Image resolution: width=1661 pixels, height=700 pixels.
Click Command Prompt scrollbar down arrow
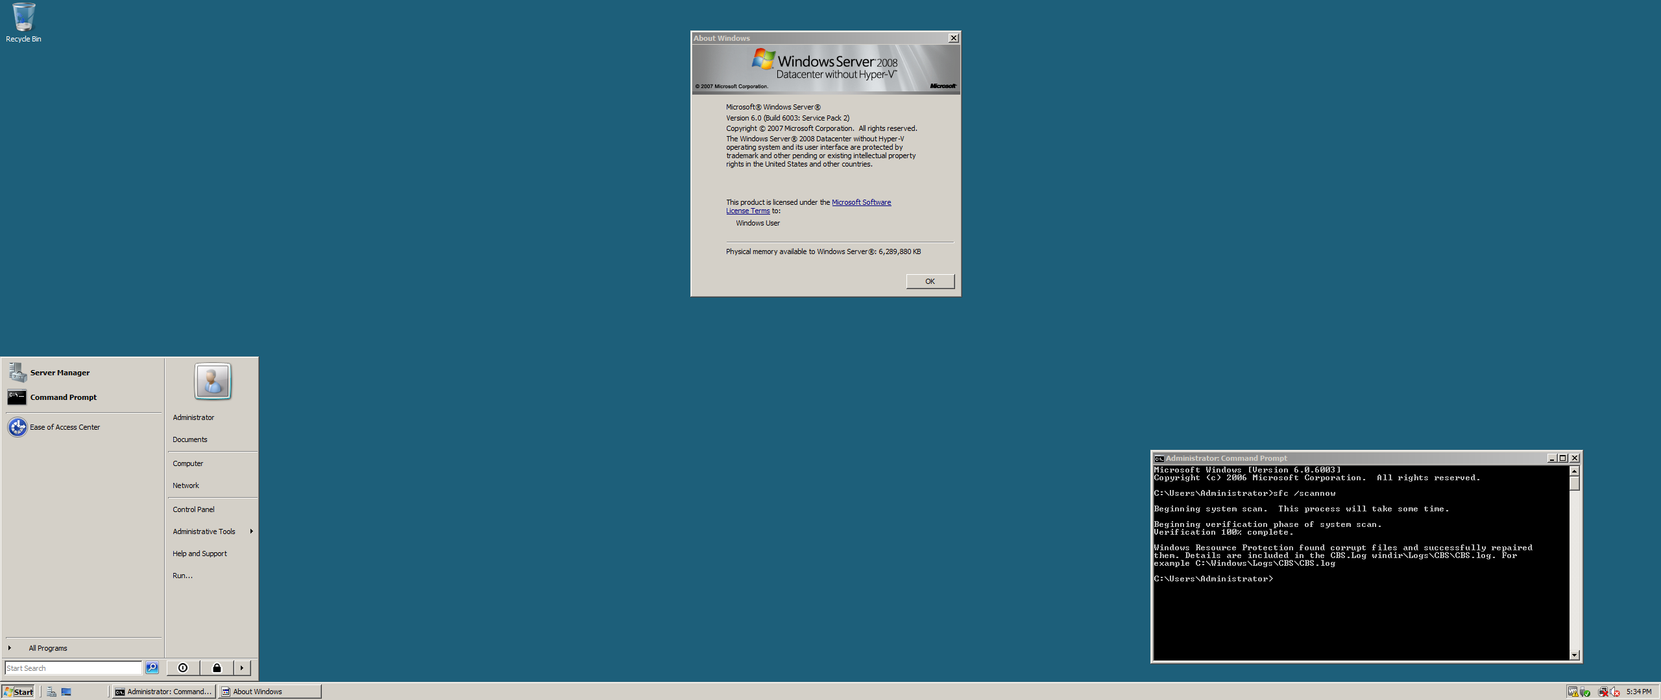coord(1574,655)
